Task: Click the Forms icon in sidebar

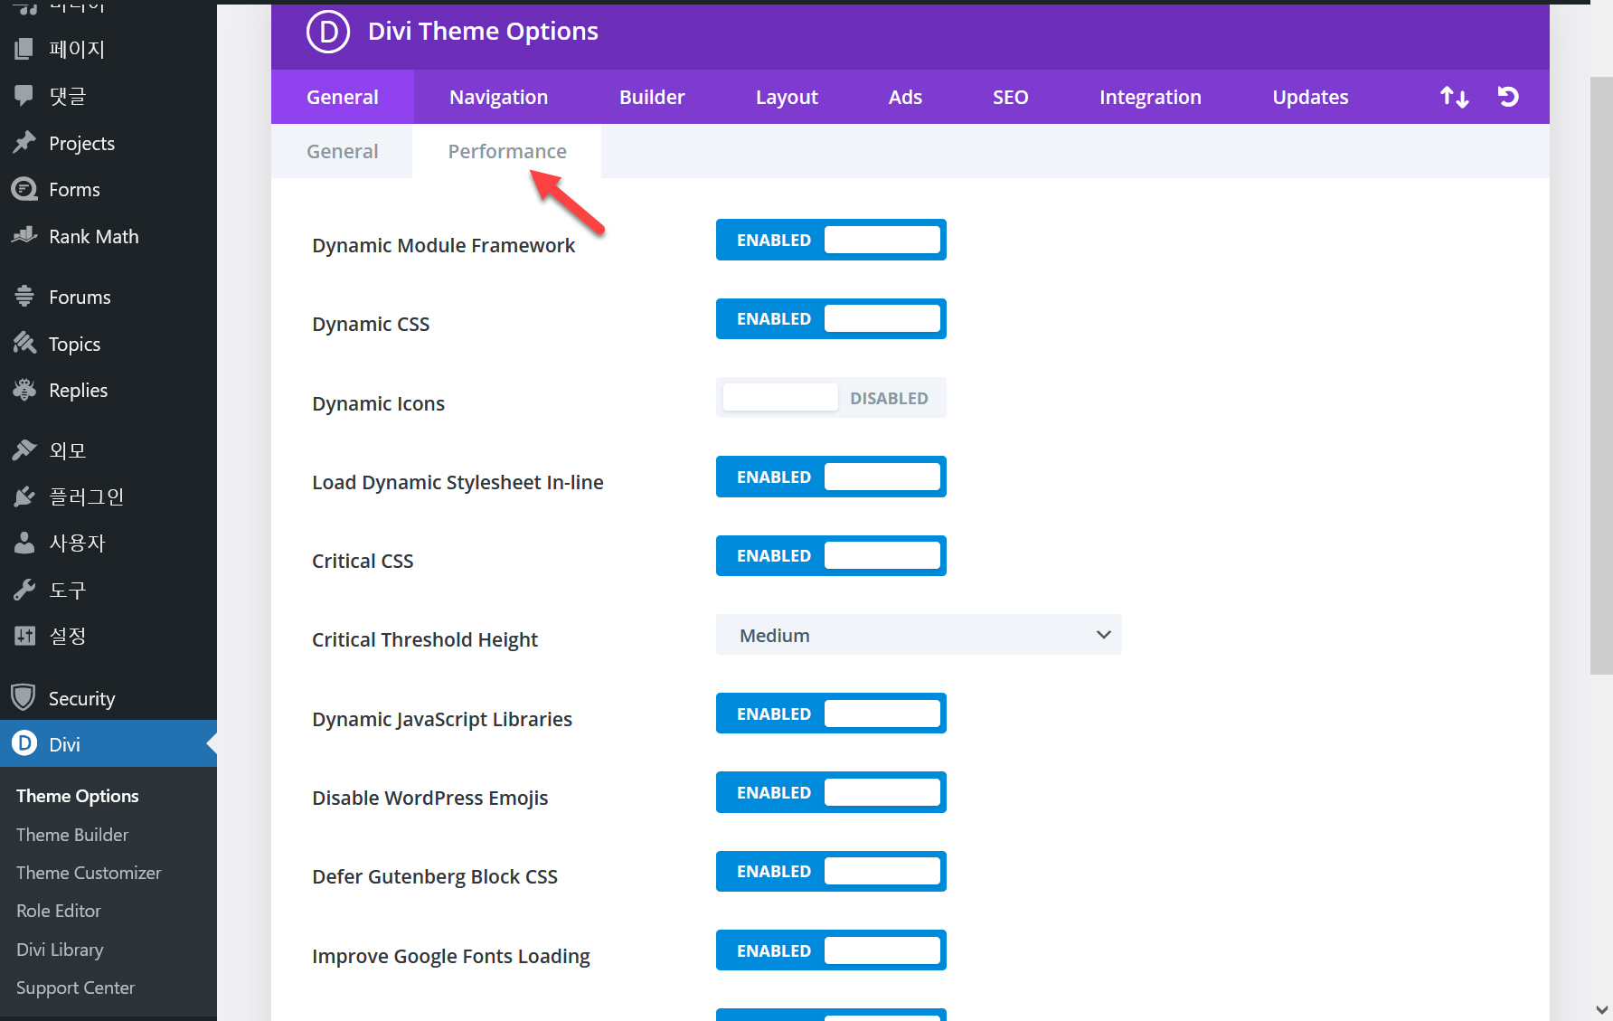Action: pyautogui.click(x=24, y=189)
